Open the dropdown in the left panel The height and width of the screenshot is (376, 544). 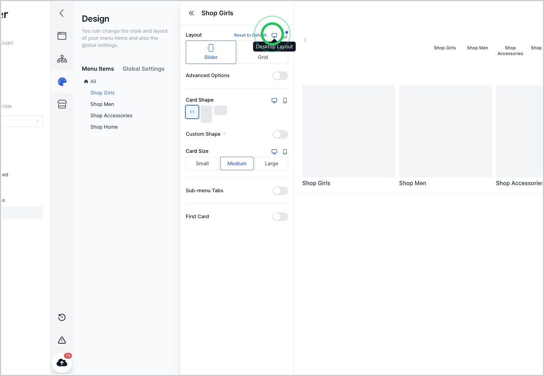[22, 121]
